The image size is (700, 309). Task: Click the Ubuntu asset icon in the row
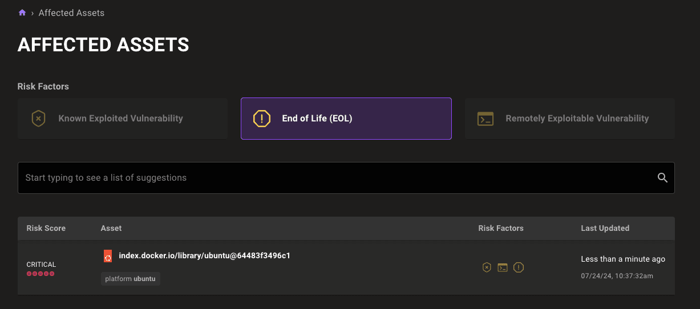click(108, 256)
